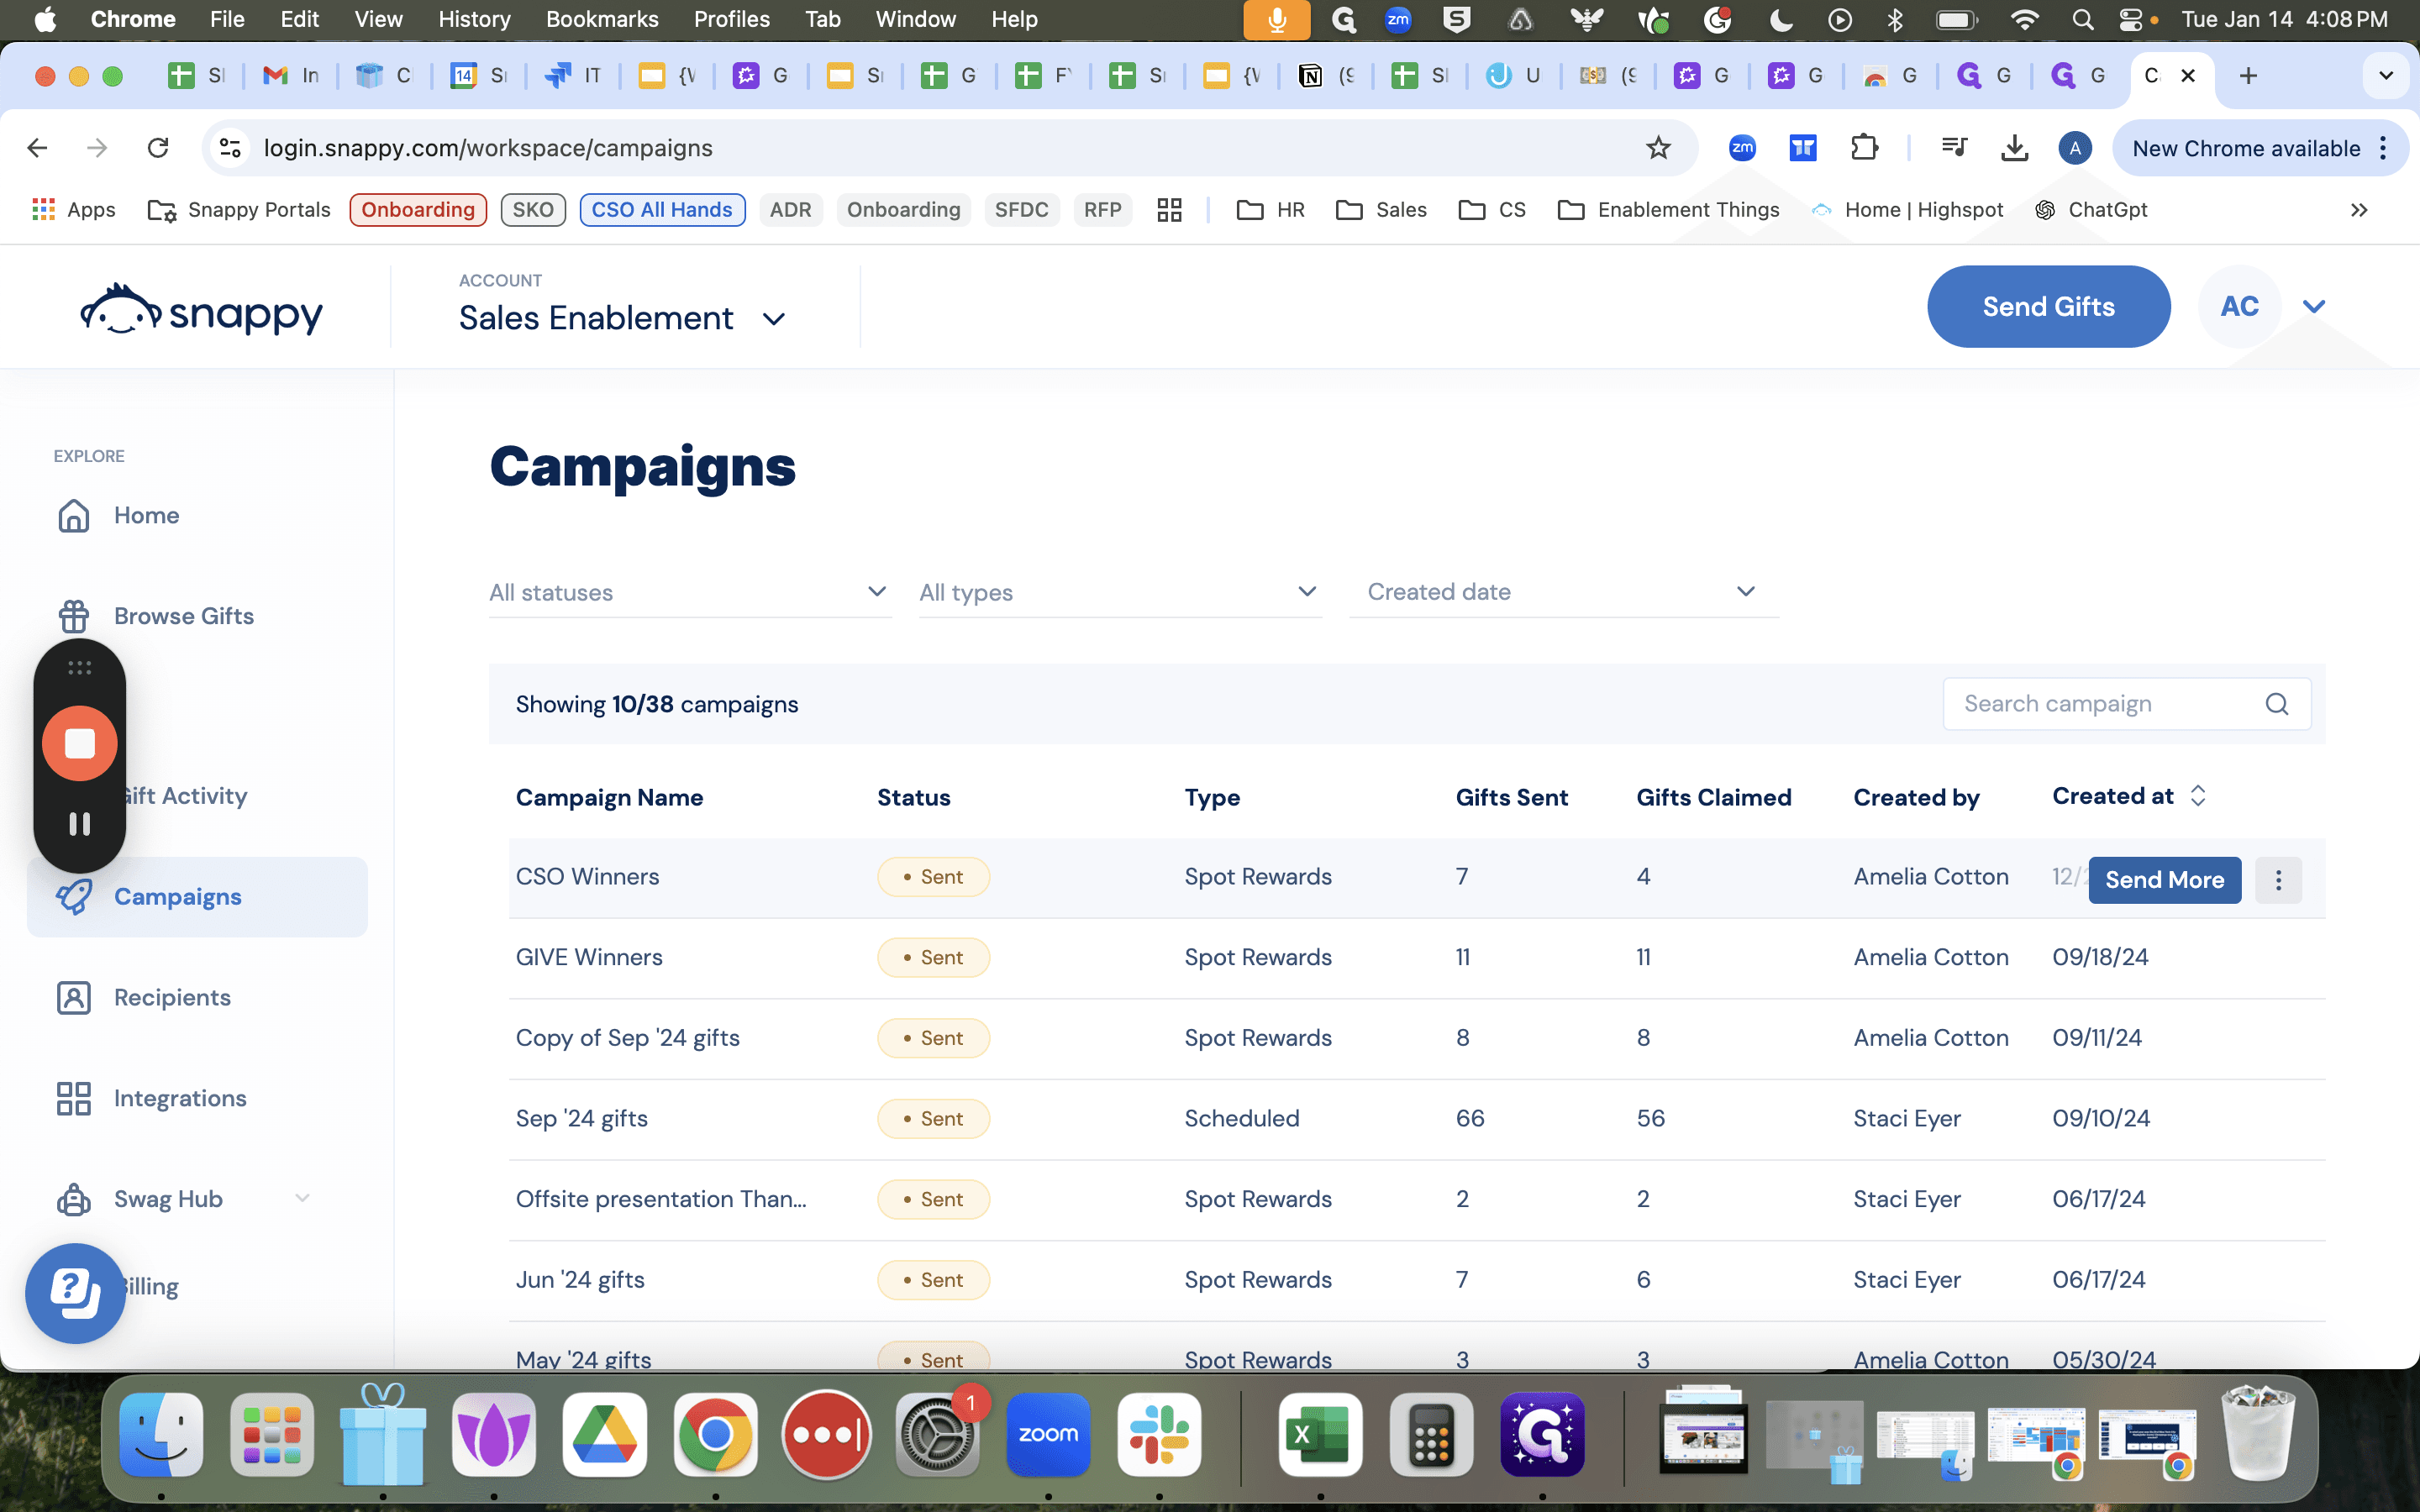Image resolution: width=2420 pixels, height=1512 pixels.
Task: Reload the page
Action: 158,148
